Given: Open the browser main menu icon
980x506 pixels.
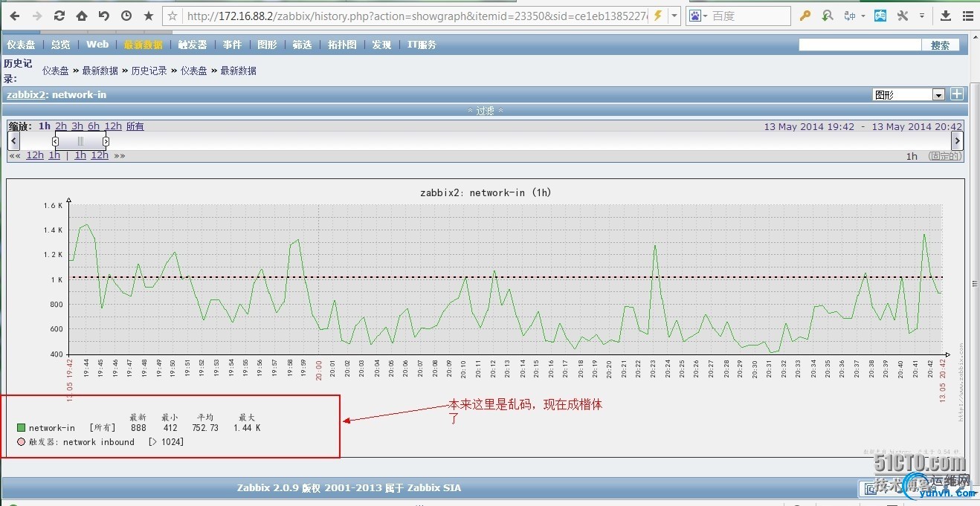Looking at the screenshot, I should 968,16.
